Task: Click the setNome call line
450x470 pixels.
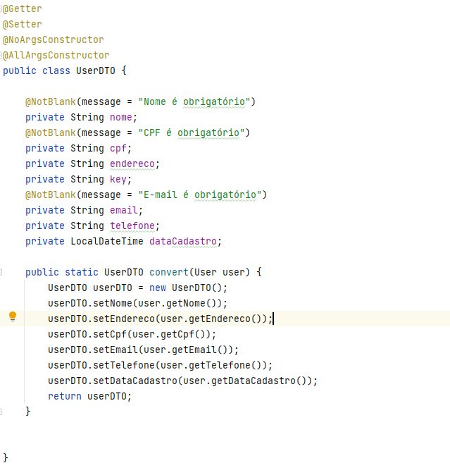Action: (138, 303)
